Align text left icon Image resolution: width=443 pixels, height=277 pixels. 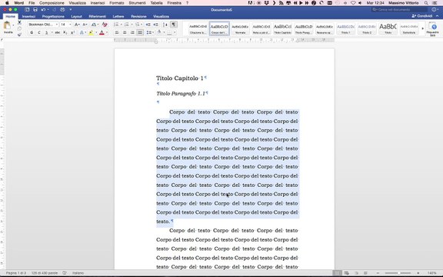[117, 33]
